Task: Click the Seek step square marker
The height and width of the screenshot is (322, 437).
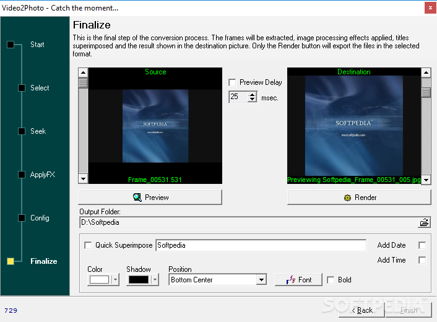Action: coord(22,131)
